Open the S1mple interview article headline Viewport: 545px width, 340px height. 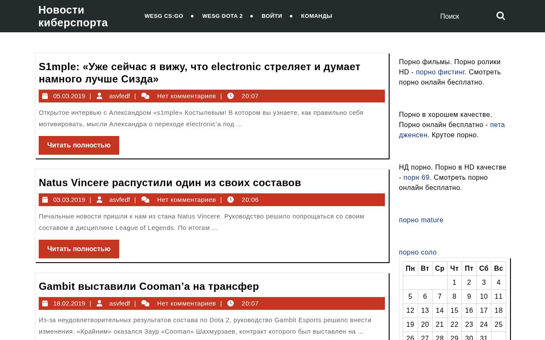199,73
